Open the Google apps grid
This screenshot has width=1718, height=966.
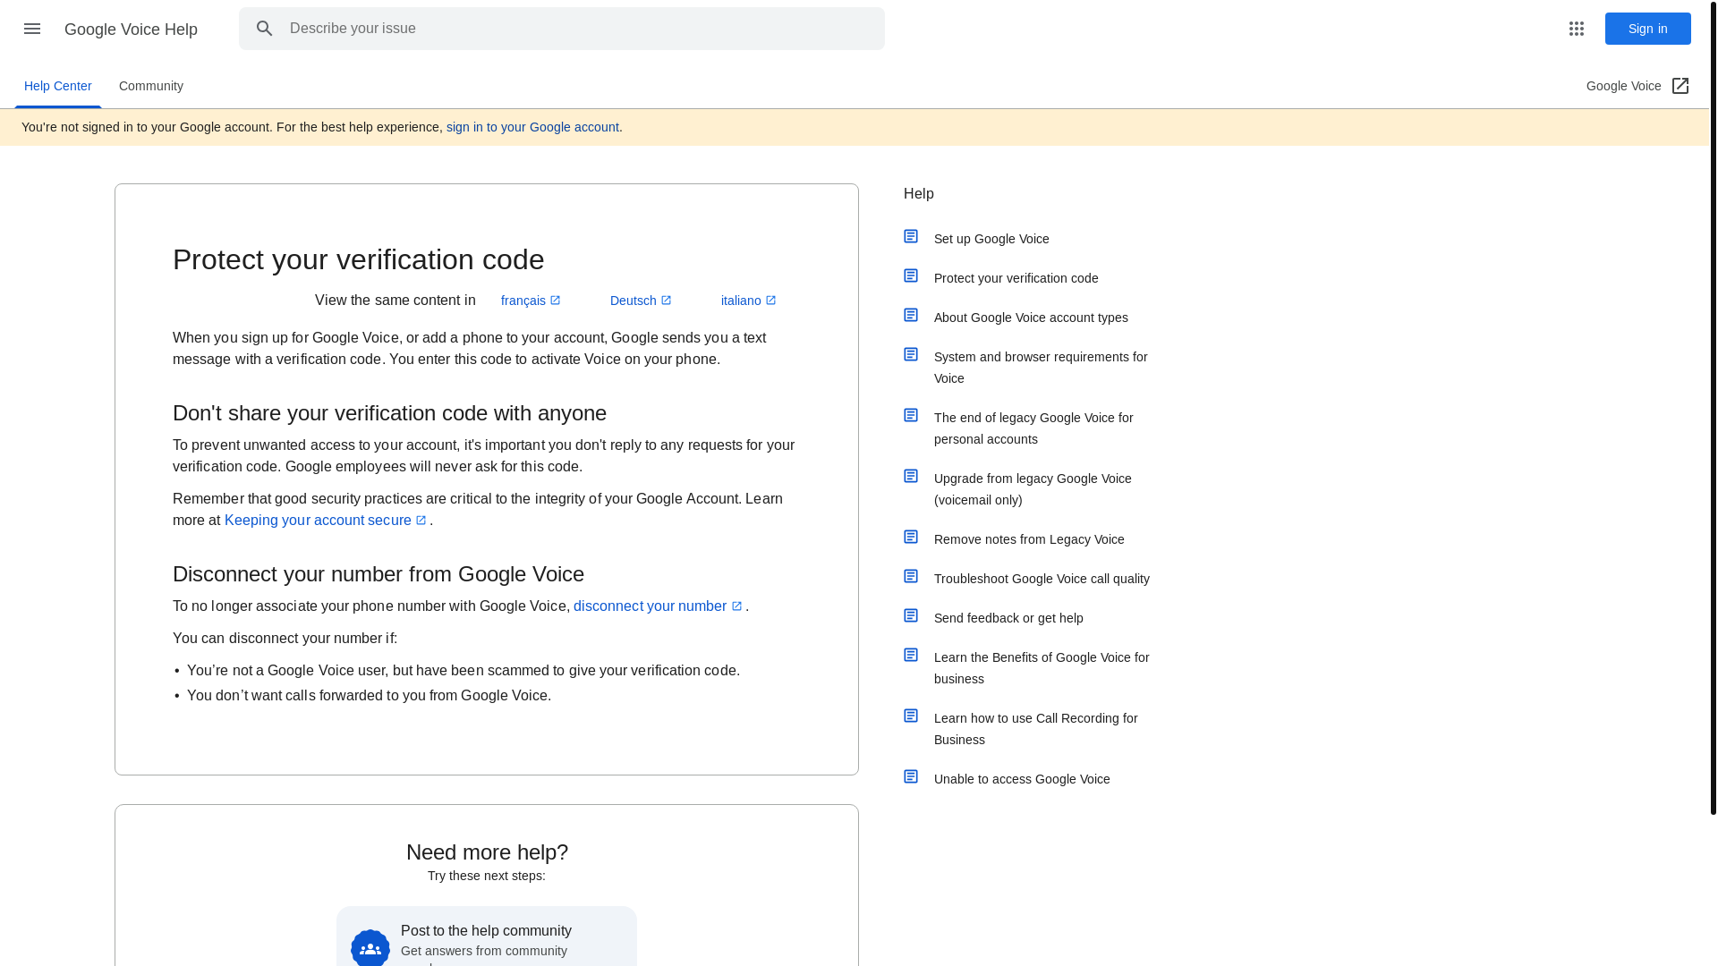(x=1577, y=29)
